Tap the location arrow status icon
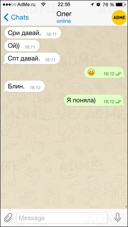 pyautogui.click(x=92, y=5)
